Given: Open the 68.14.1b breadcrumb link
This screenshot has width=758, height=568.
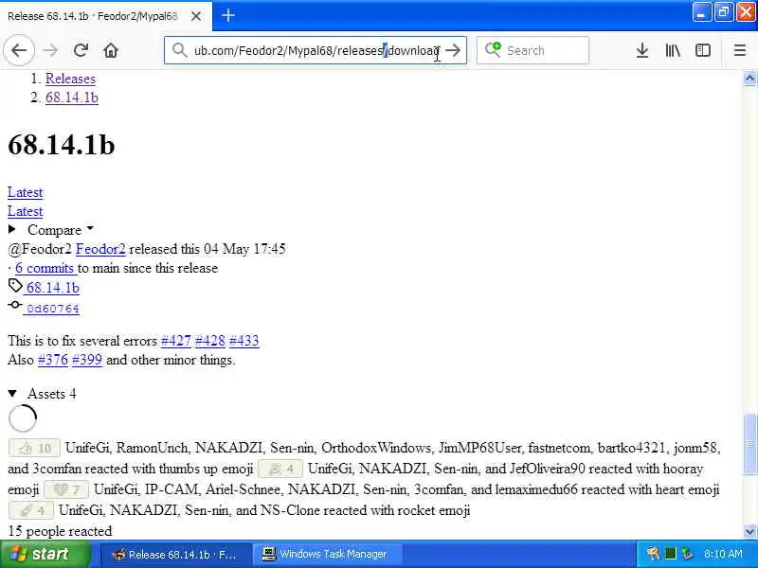Looking at the screenshot, I should [72, 98].
